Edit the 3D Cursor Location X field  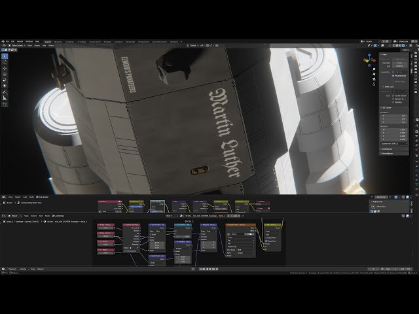click(x=394, y=116)
